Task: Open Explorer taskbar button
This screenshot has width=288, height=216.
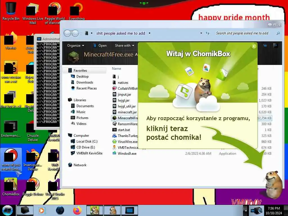Action: point(25,210)
